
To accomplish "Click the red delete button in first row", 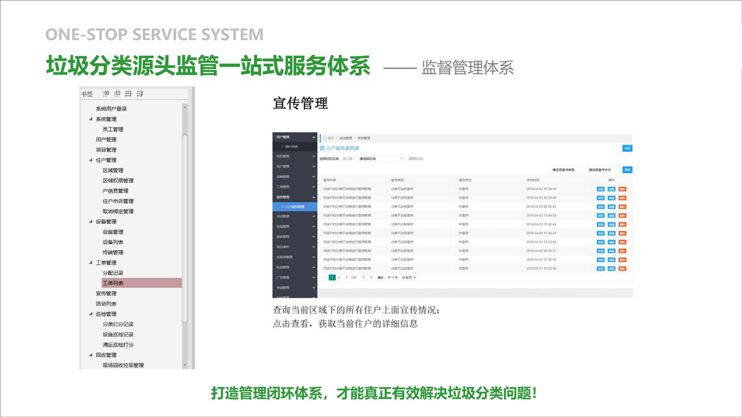I will point(622,189).
